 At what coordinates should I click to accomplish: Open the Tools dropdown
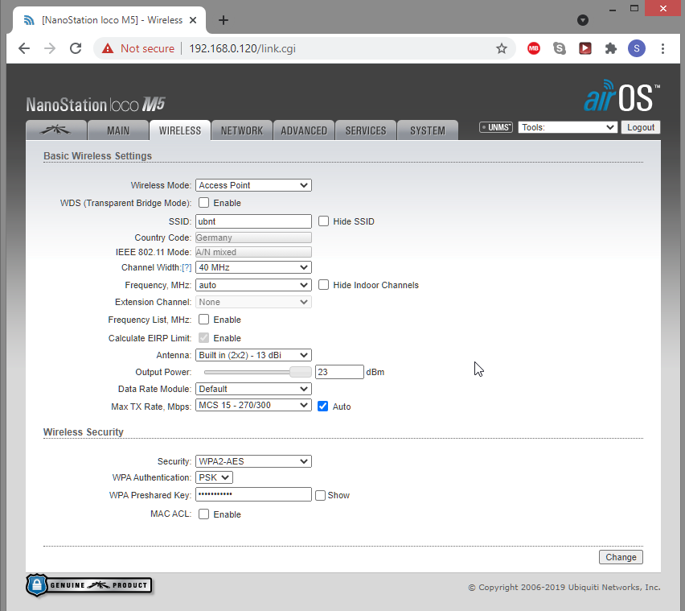(x=568, y=127)
